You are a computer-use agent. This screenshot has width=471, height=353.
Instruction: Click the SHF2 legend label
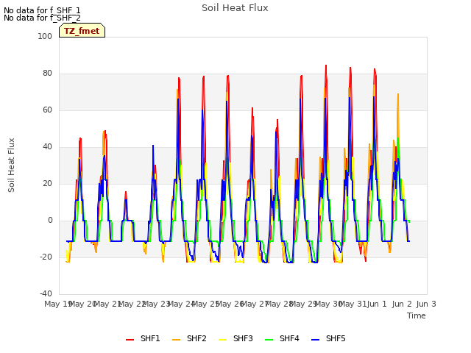coord(196,338)
